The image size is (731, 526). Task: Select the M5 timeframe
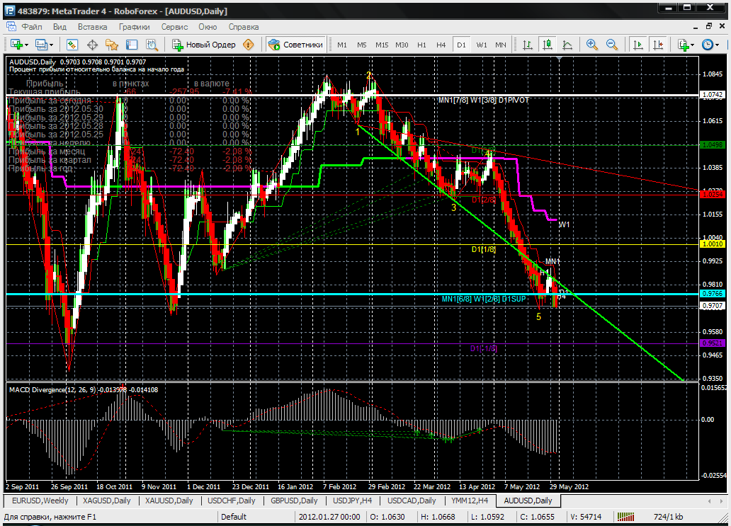(x=362, y=45)
